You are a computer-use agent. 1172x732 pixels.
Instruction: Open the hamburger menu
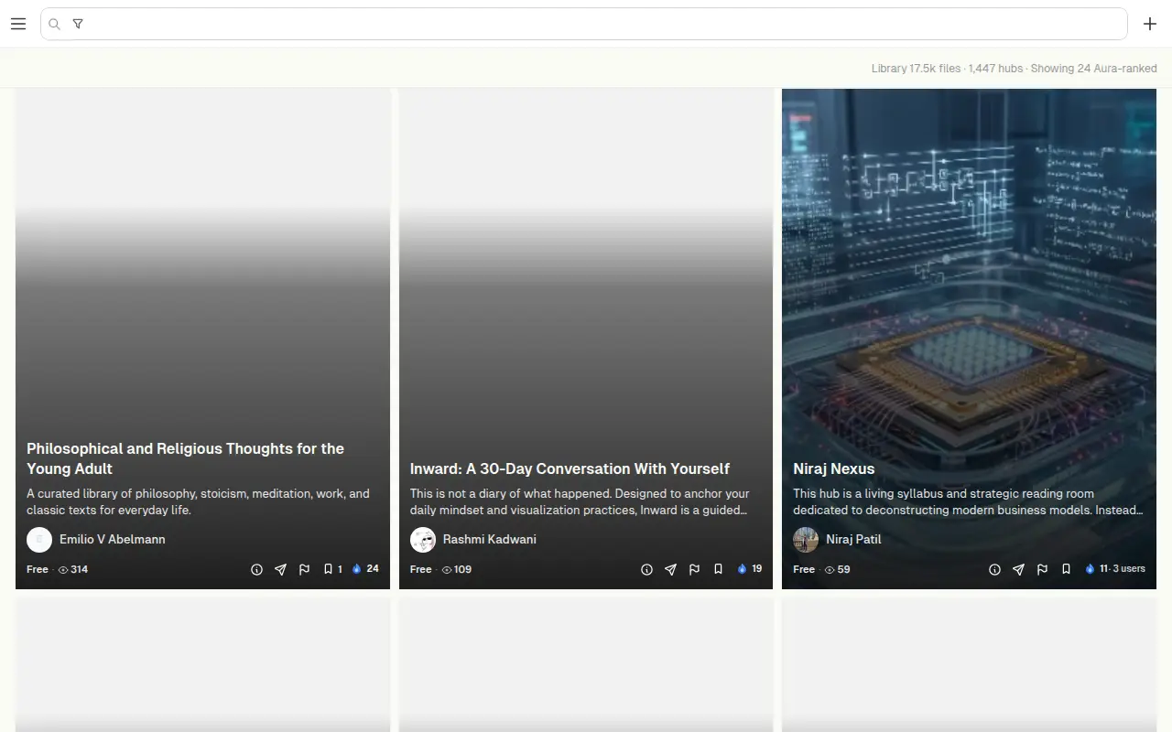point(18,24)
